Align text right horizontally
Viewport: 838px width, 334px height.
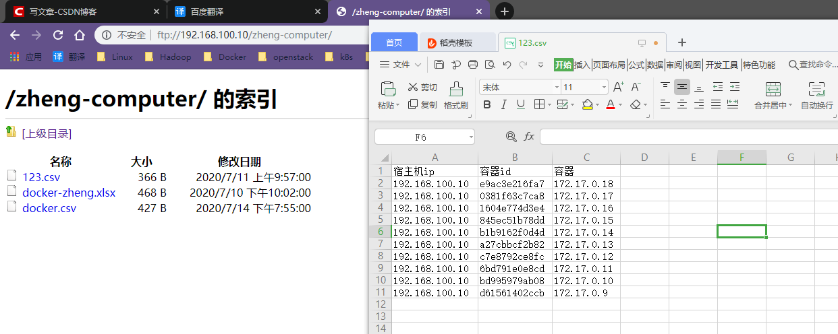pos(699,104)
